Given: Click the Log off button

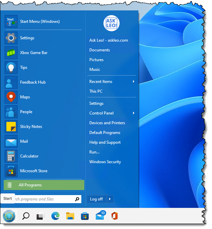Looking at the screenshot, I should point(97,199).
